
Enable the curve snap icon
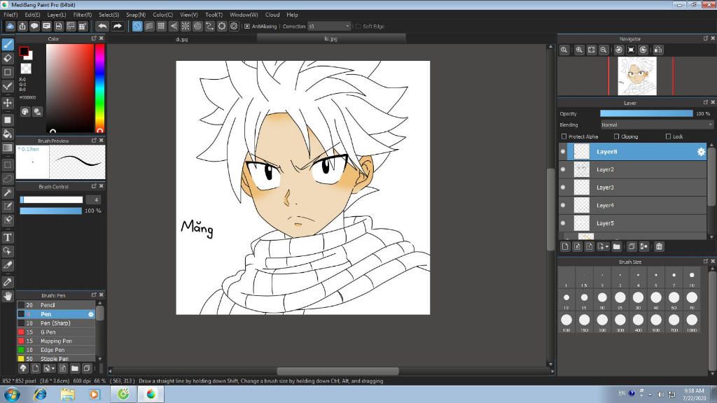tap(209, 27)
